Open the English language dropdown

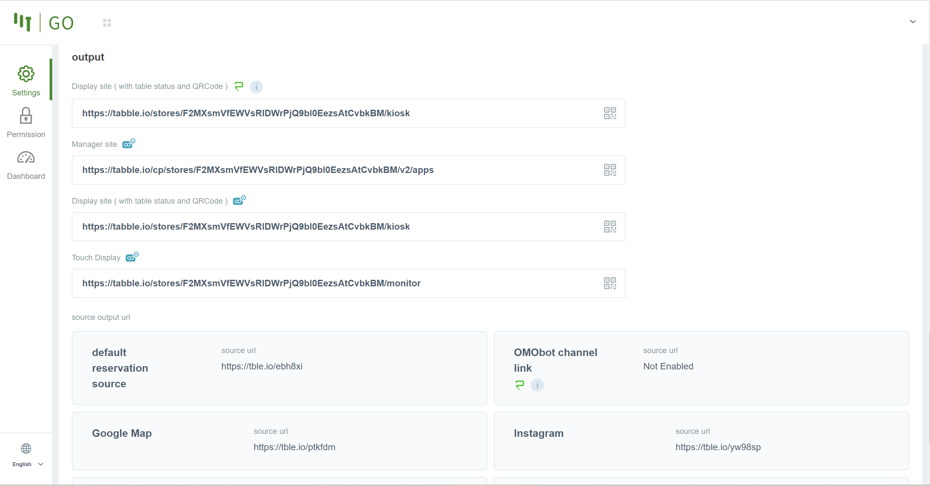pos(27,464)
